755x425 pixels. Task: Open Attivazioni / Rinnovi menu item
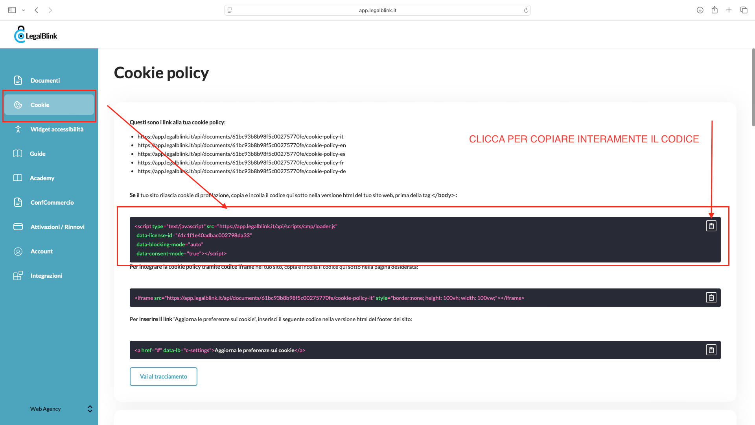[49, 227]
